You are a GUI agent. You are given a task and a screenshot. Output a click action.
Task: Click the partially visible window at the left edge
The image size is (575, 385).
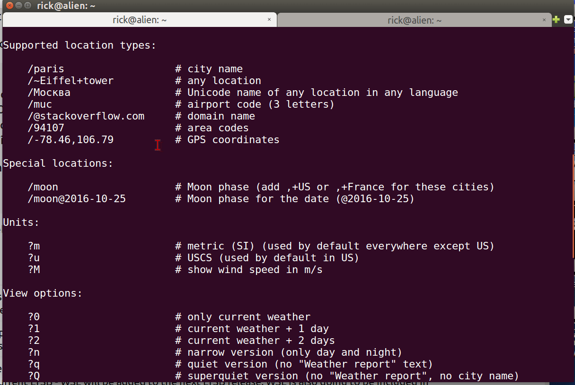tap(1, 189)
